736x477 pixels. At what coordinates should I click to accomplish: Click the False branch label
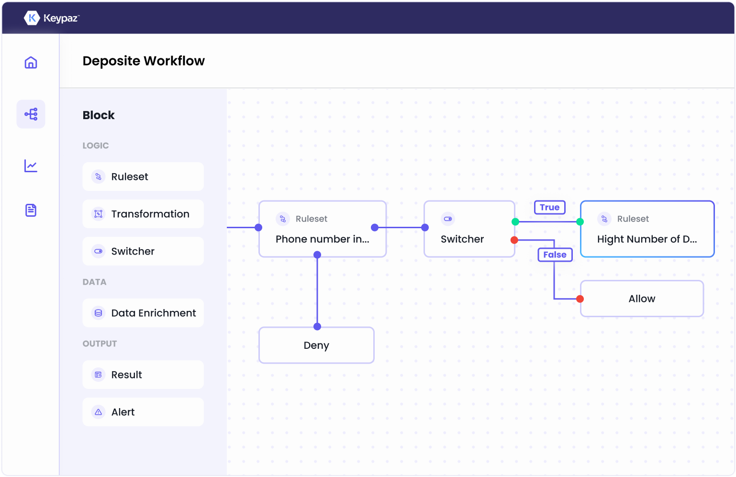point(555,255)
